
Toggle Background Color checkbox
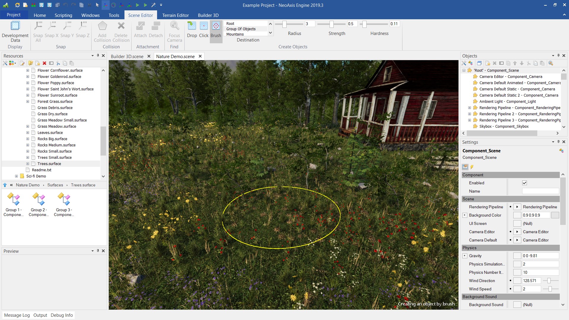coord(517,215)
